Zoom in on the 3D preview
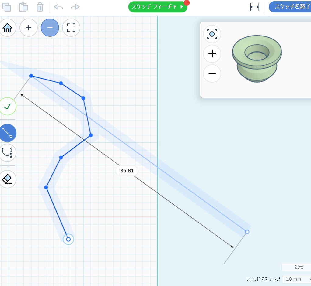Image resolution: width=311 pixels, height=286 pixels. 212,54
